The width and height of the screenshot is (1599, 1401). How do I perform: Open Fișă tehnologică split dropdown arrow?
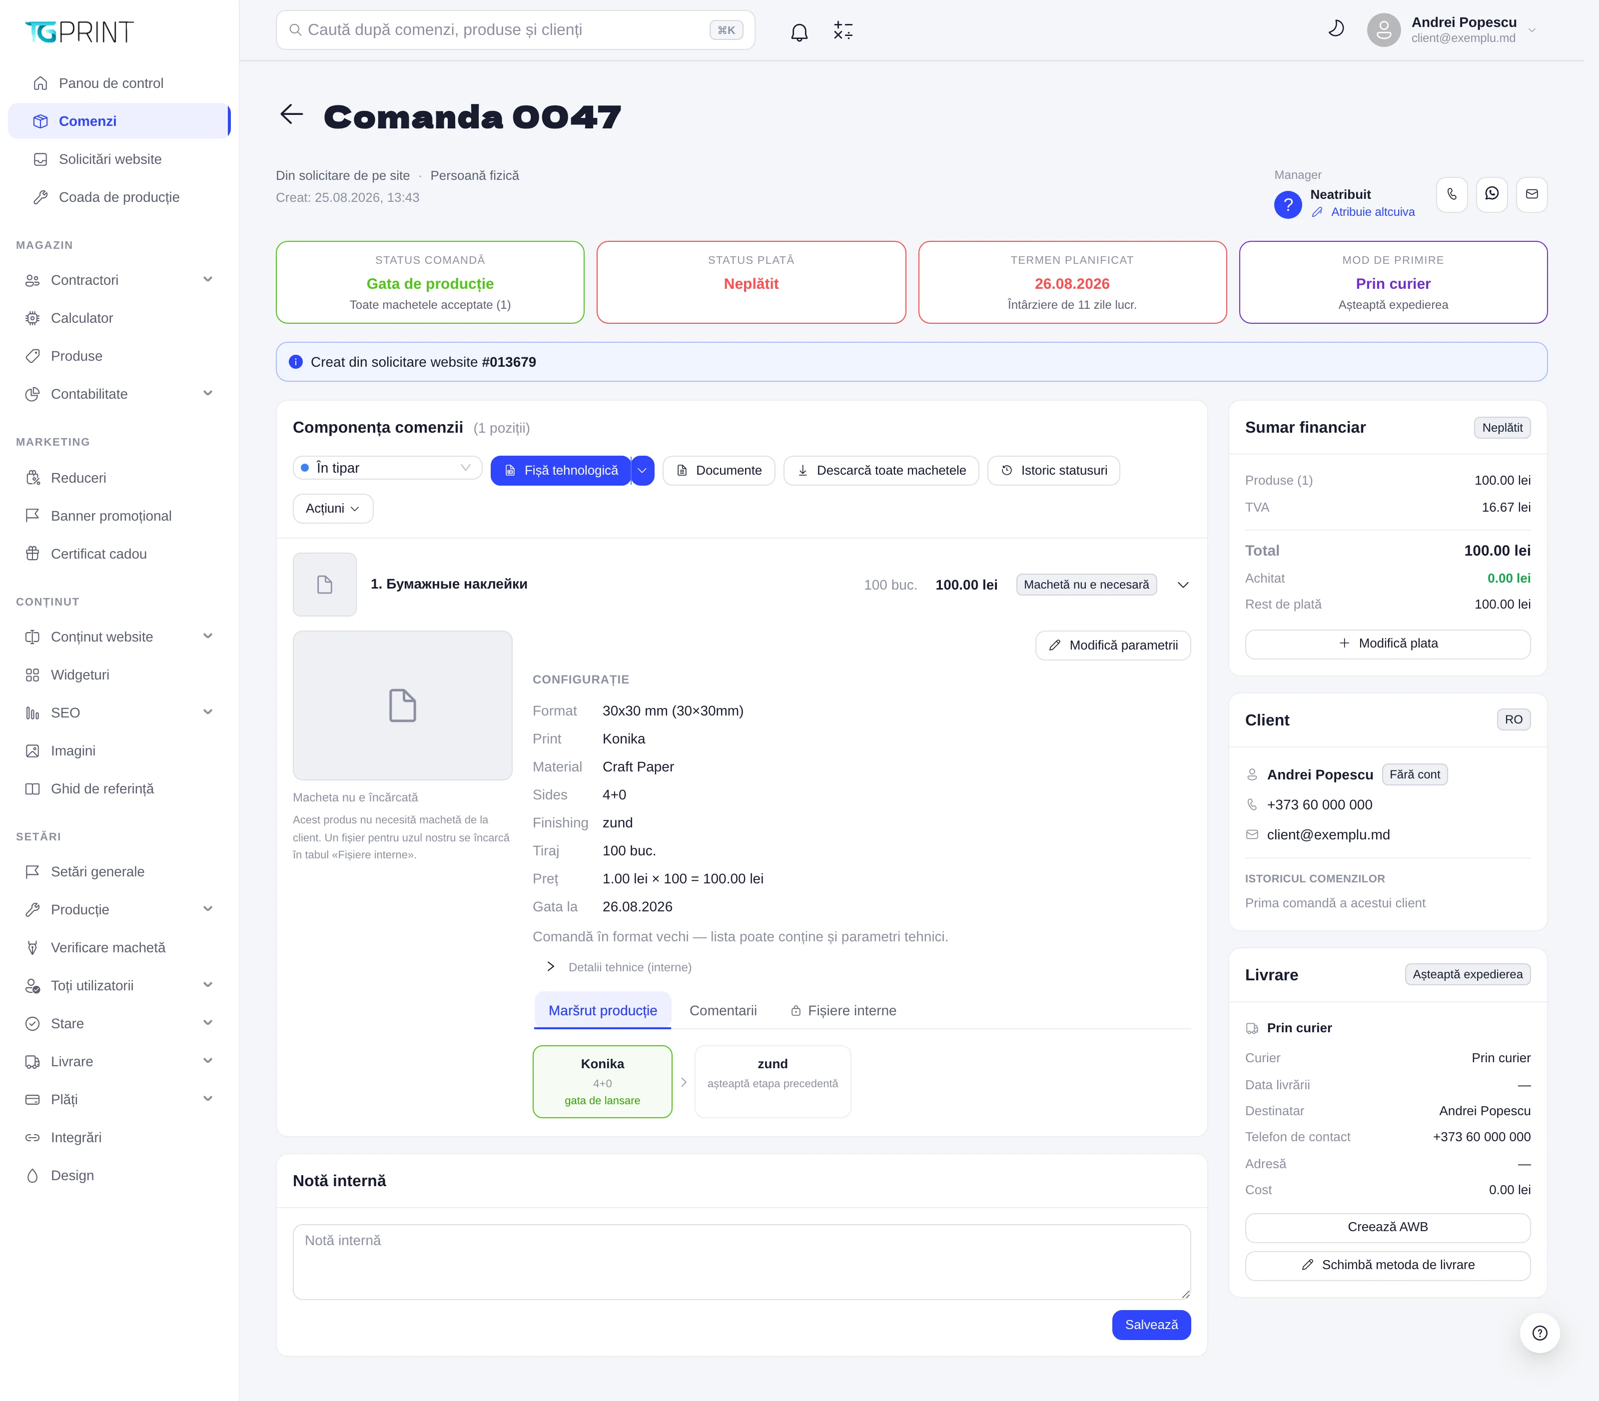[643, 471]
